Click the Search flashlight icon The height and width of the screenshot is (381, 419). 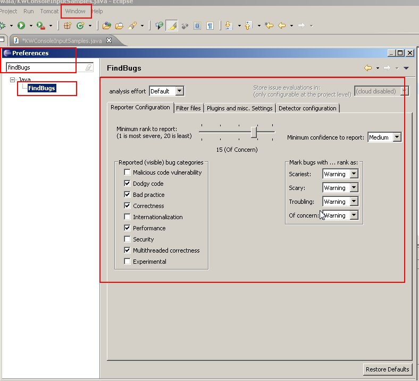132,25
